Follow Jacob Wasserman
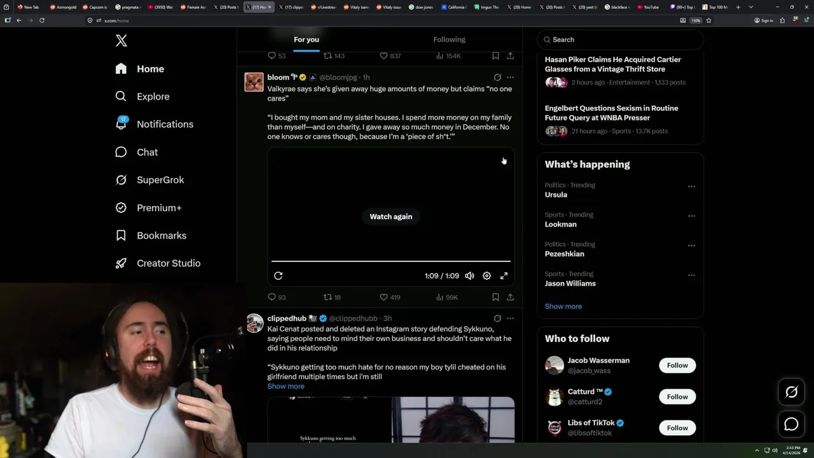814x458 pixels. coord(677,365)
